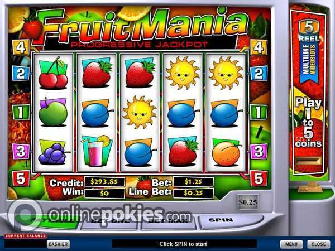Image resolution: width=335 pixels, height=251 pixels.
Task: Click the SPIN button
Action: click(x=221, y=221)
